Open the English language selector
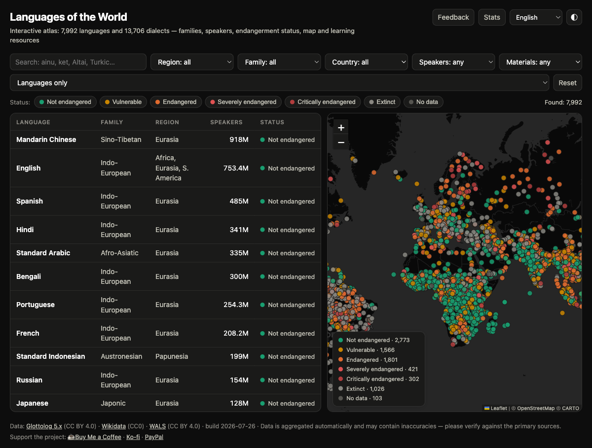The height and width of the screenshot is (448, 592). click(536, 17)
